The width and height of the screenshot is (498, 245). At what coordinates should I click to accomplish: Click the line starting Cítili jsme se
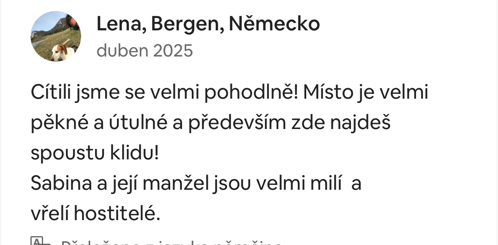tap(230, 92)
